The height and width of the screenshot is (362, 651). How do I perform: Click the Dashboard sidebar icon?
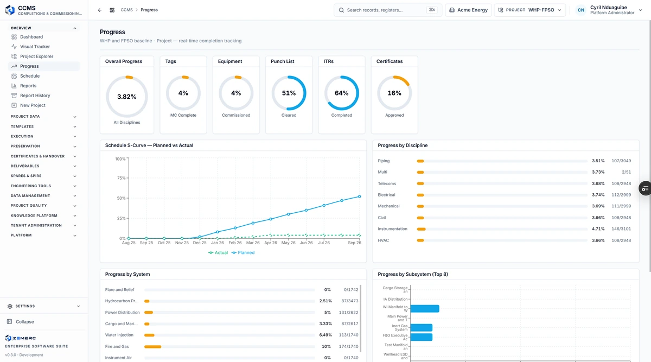pyautogui.click(x=14, y=37)
